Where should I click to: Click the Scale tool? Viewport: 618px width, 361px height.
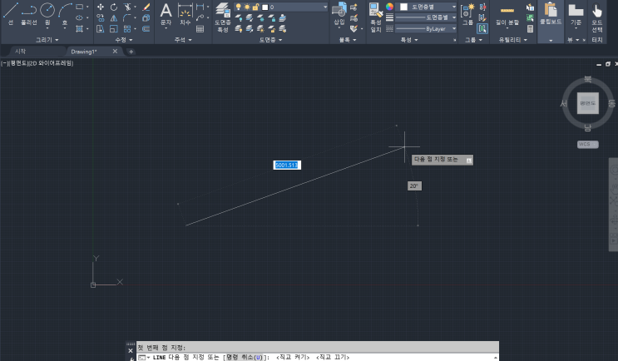(113, 29)
